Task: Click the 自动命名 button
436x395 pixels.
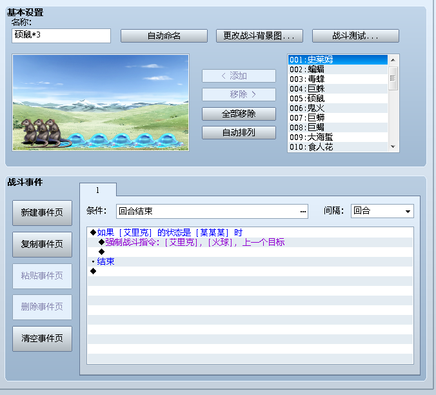Action: click(164, 35)
